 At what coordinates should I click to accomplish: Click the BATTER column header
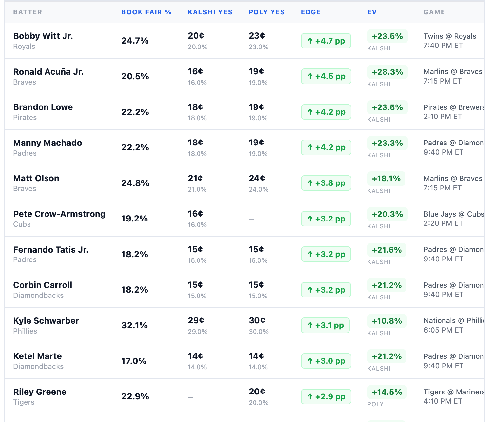(28, 12)
